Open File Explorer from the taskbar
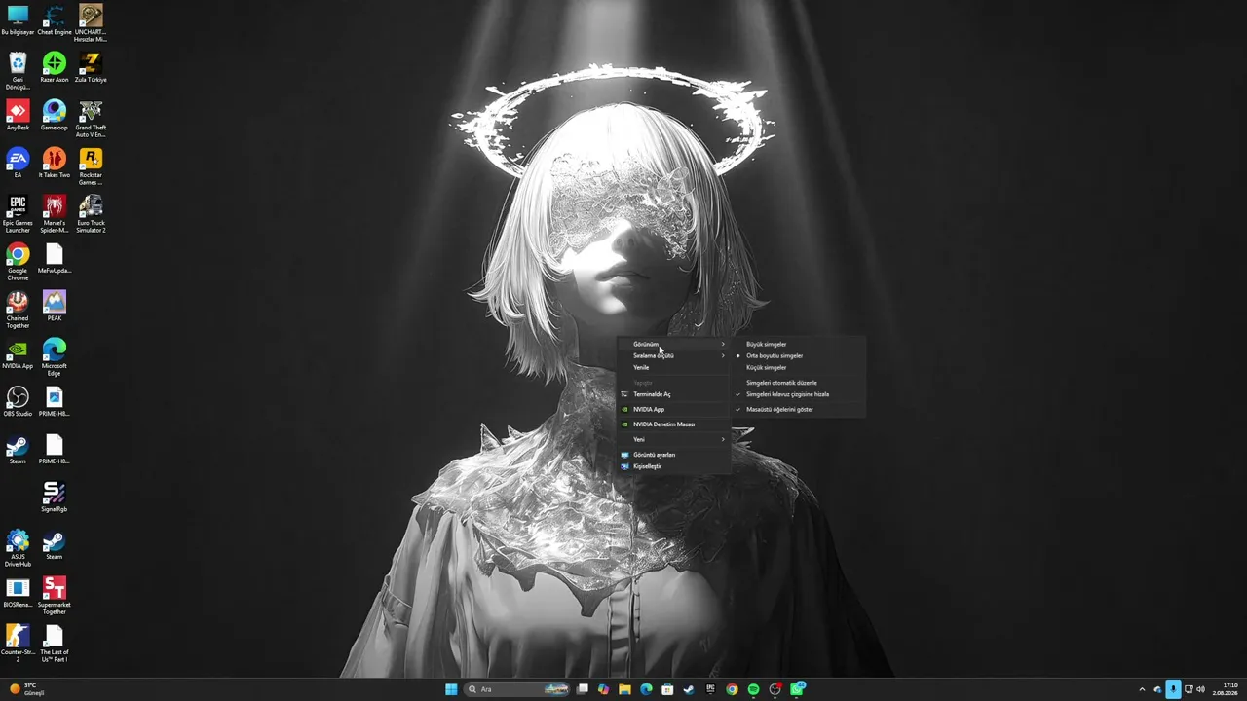Viewport: 1247px width, 701px height. tap(624, 689)
